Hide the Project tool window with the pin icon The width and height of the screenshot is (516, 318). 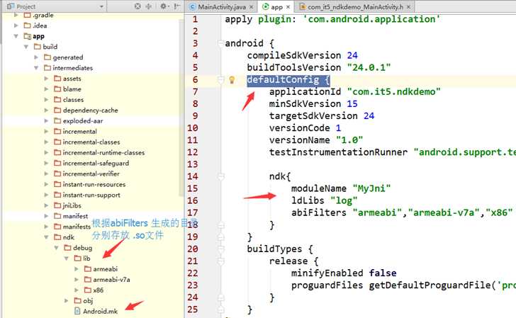point(177,6)
